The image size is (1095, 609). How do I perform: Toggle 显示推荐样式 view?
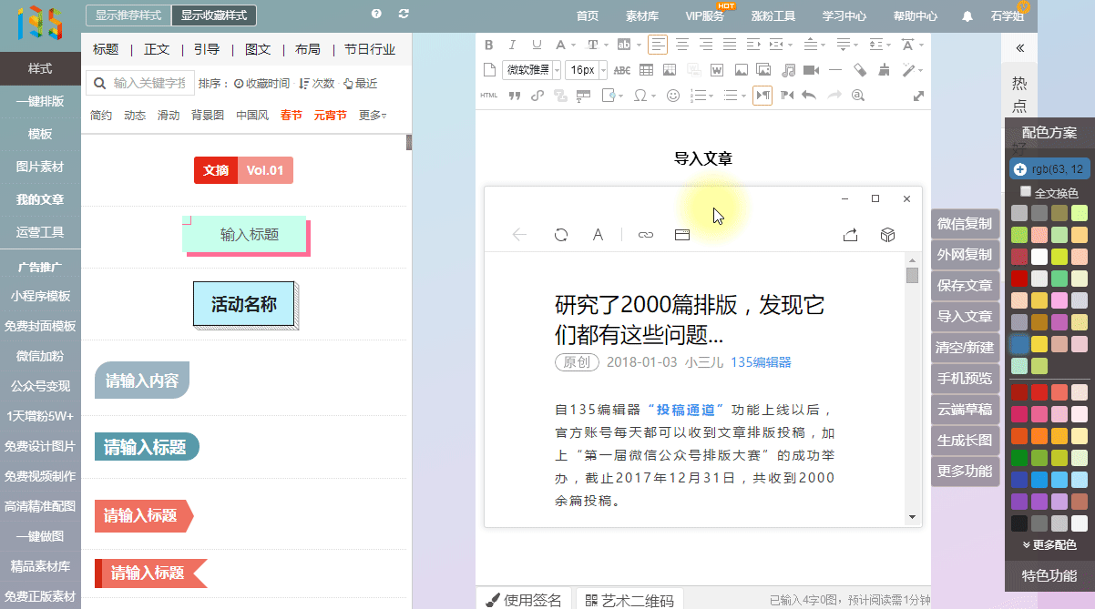(x=128, y=15)
